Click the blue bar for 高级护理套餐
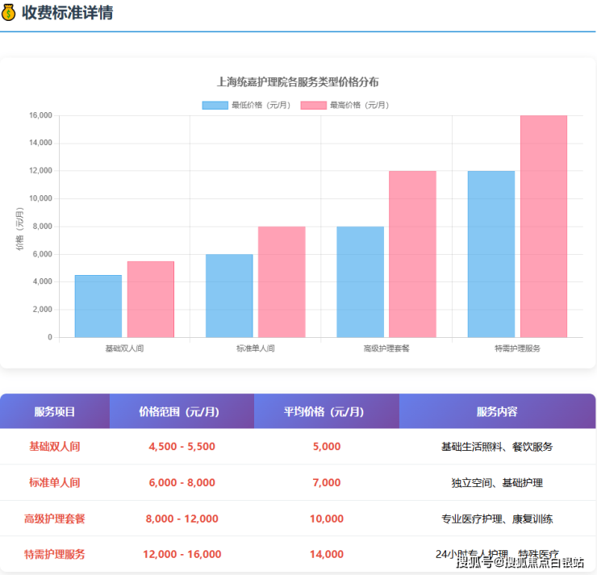 pyautogui.click(x=360, y=282)
